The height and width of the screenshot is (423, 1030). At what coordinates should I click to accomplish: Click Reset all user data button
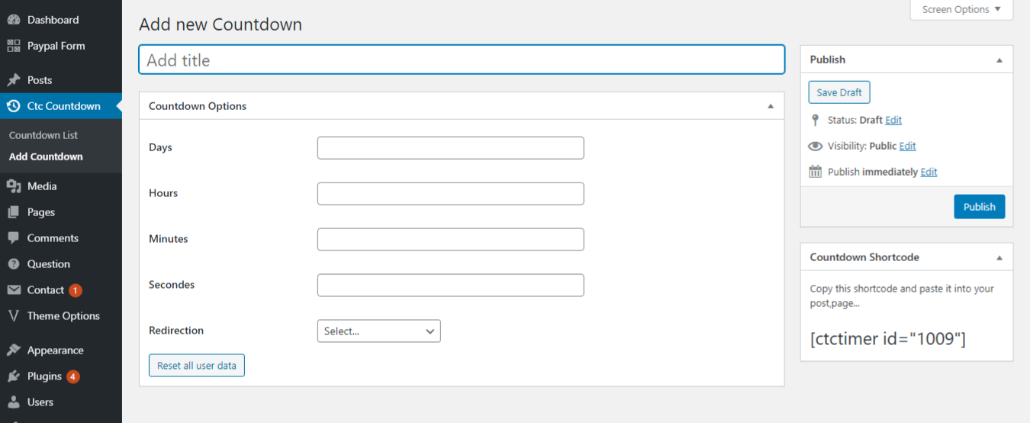tap(197, 366)
